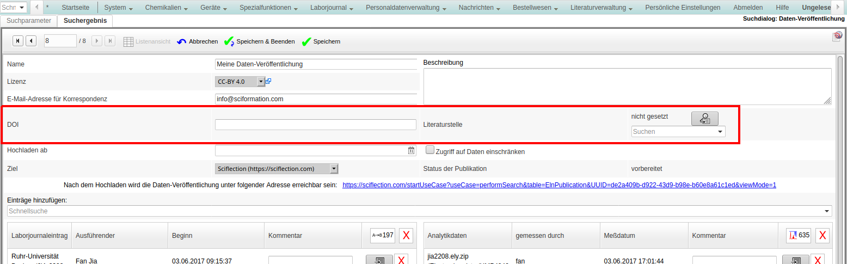Enable Zugriff auf Daten einschränken checkbox
847x264 pixels.
pyautogui.click(x=430, y=150)
